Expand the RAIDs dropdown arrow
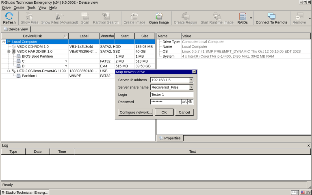 (x=251, y=18)
